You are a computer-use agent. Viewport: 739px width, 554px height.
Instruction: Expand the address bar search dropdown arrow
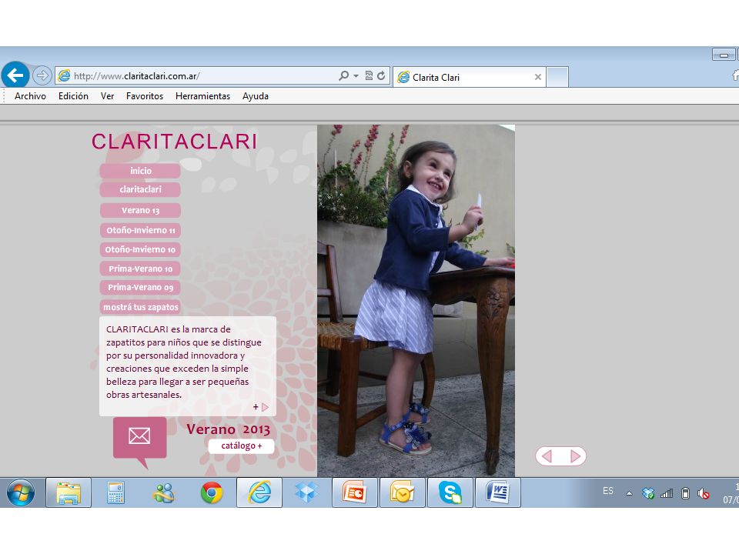pos(356,76)
